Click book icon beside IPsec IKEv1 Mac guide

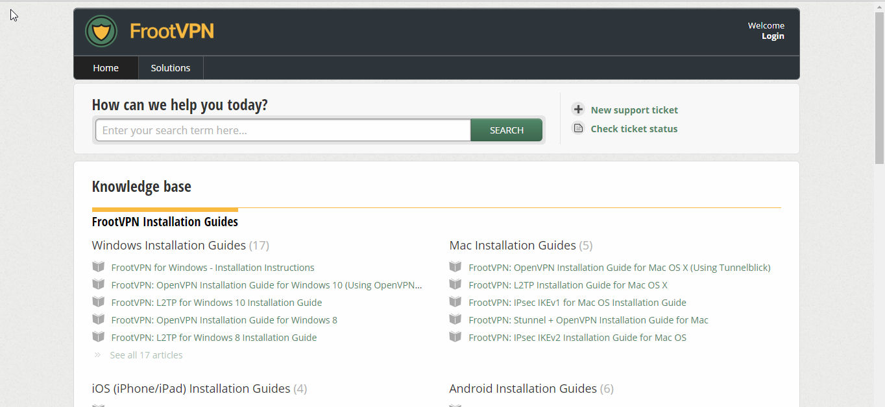click(455, 302)
